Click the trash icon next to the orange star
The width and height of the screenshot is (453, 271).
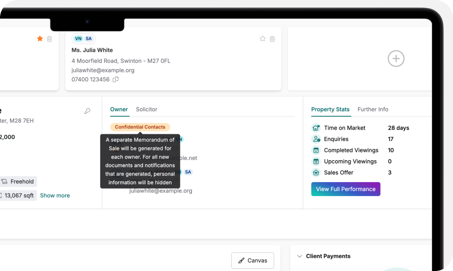coord(50,39)
